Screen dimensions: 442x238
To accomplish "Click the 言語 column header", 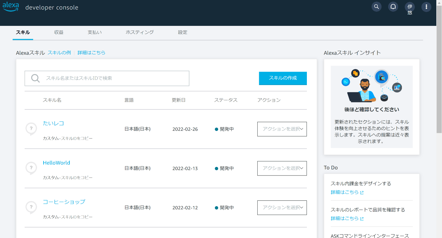I will (x=129, y=100).
